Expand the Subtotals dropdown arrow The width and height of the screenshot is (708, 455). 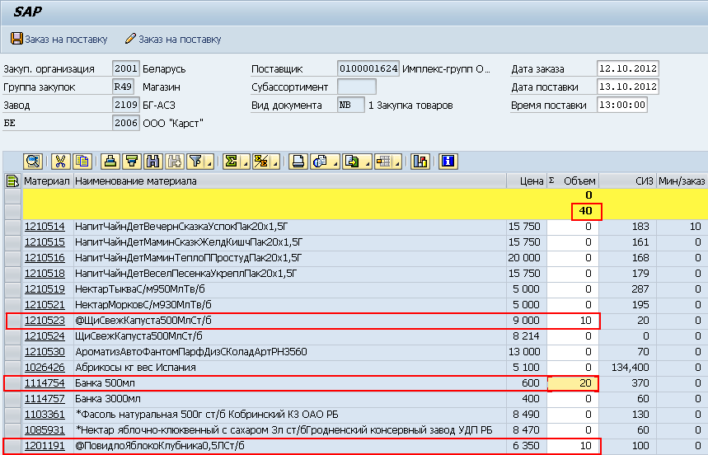(x=275, y=163)
